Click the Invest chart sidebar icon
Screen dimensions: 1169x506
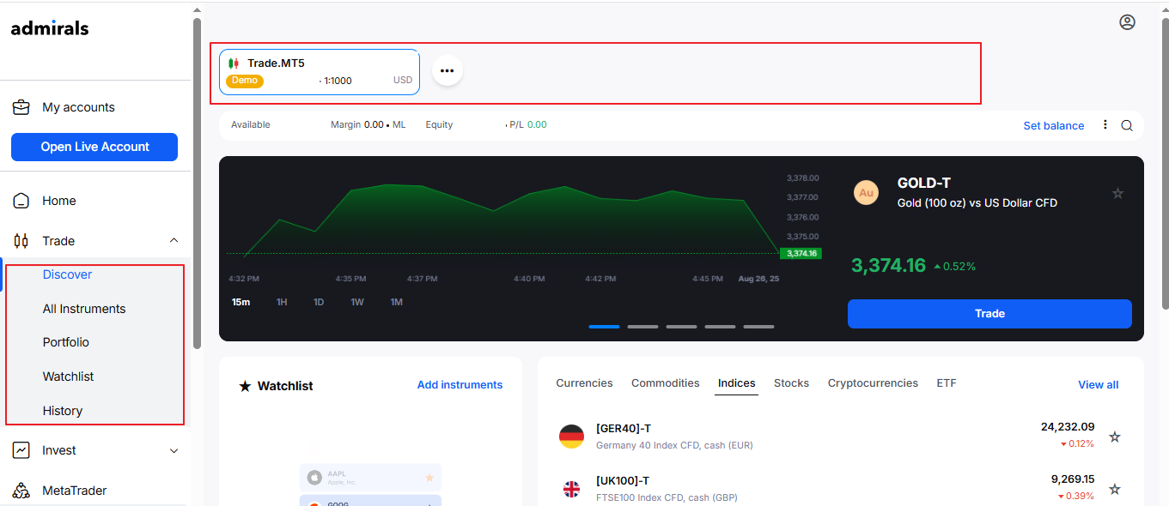21,450
